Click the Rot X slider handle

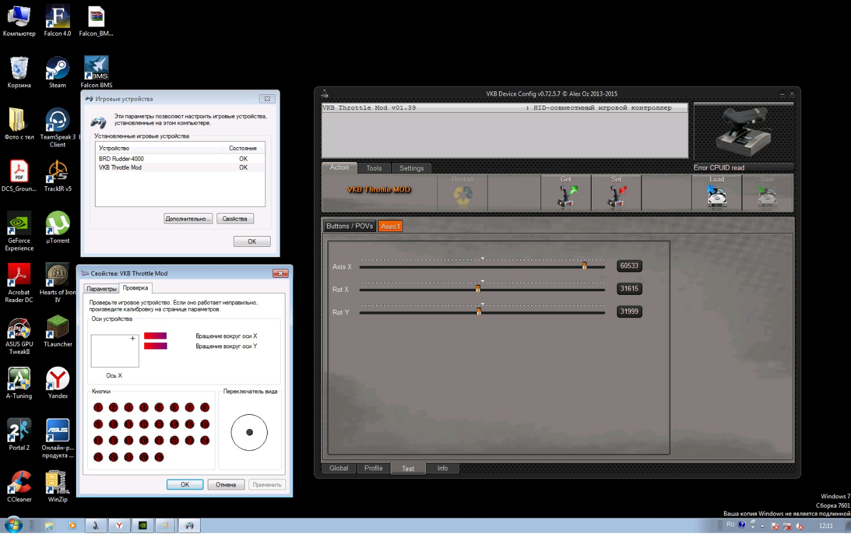(478, 289)
